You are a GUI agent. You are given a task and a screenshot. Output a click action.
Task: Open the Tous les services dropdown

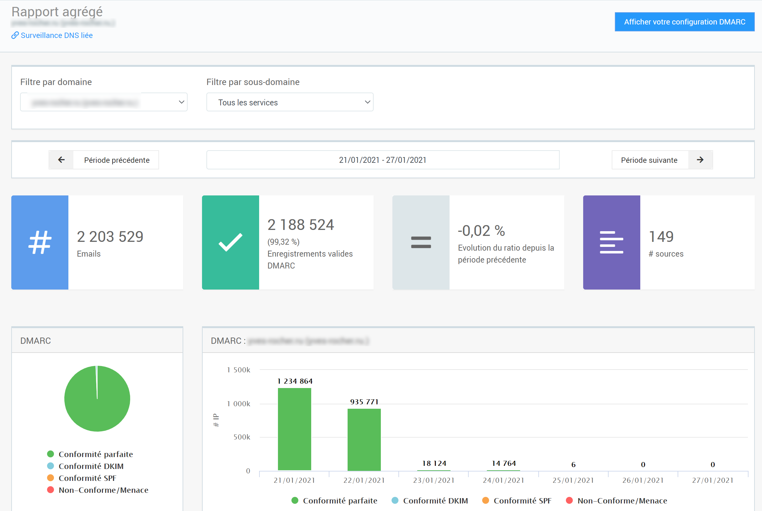tap(290, 102)
